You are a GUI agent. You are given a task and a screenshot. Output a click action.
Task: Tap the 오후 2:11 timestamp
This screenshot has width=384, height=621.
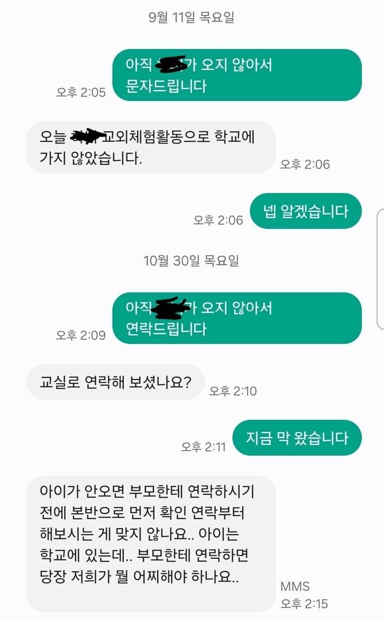(203, 447)
